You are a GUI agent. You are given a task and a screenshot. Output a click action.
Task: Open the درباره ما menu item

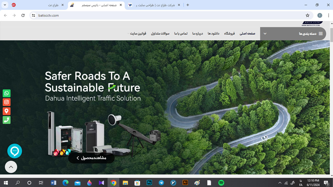(x=197, y=33)
